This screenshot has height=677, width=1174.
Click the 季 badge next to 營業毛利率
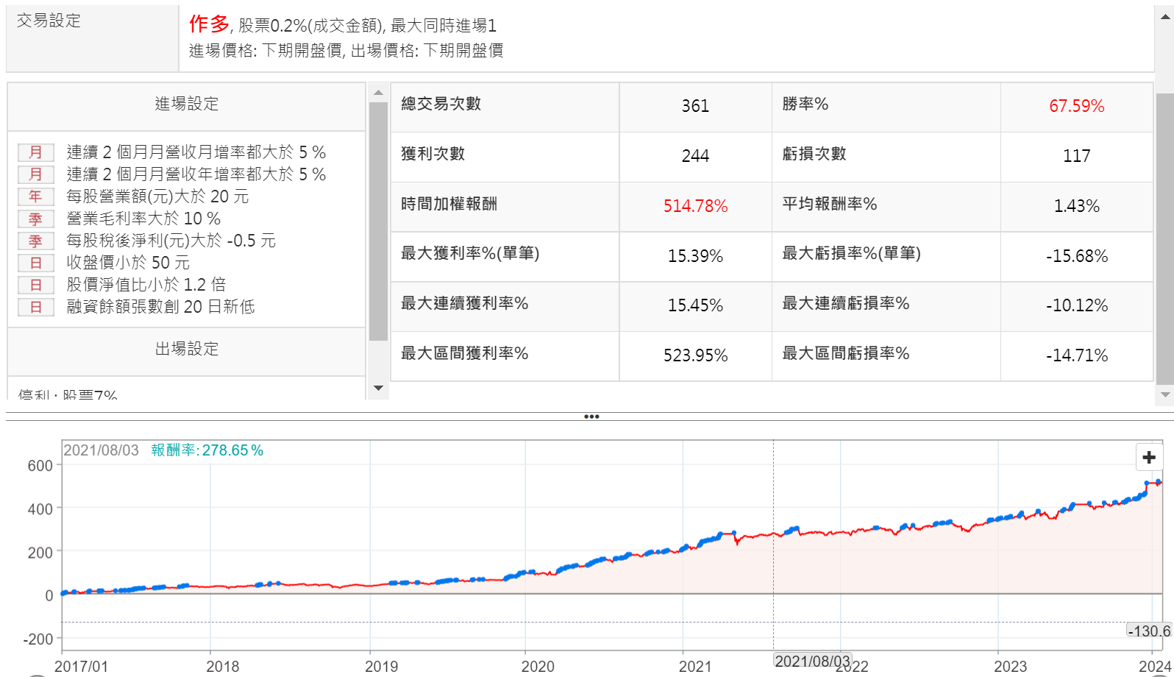[35, 219]
